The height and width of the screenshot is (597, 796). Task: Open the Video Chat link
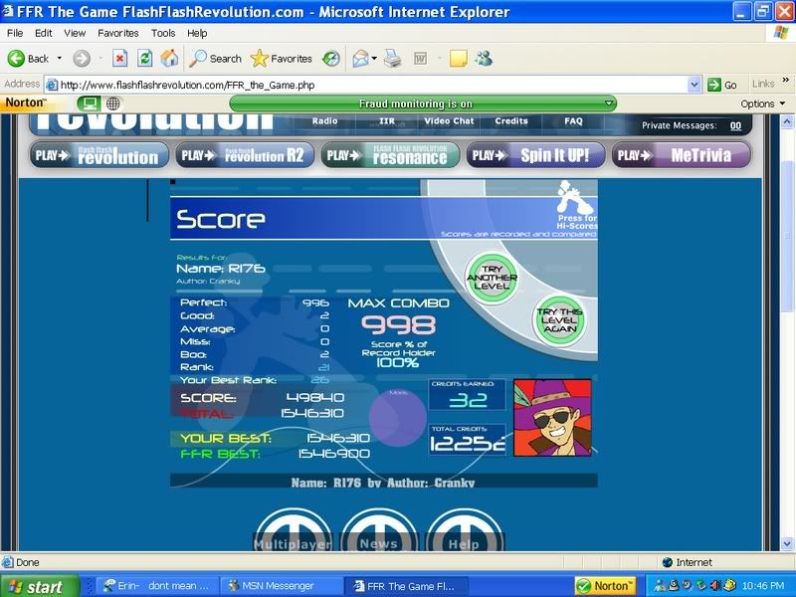449,121
